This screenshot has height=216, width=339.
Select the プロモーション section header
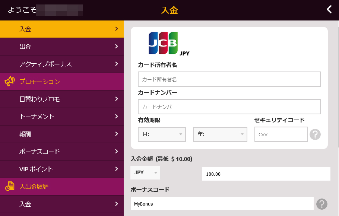[x=62, y=82]
